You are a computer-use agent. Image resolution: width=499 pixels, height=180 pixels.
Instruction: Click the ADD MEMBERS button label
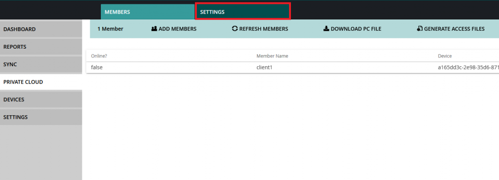pos(177,29)
